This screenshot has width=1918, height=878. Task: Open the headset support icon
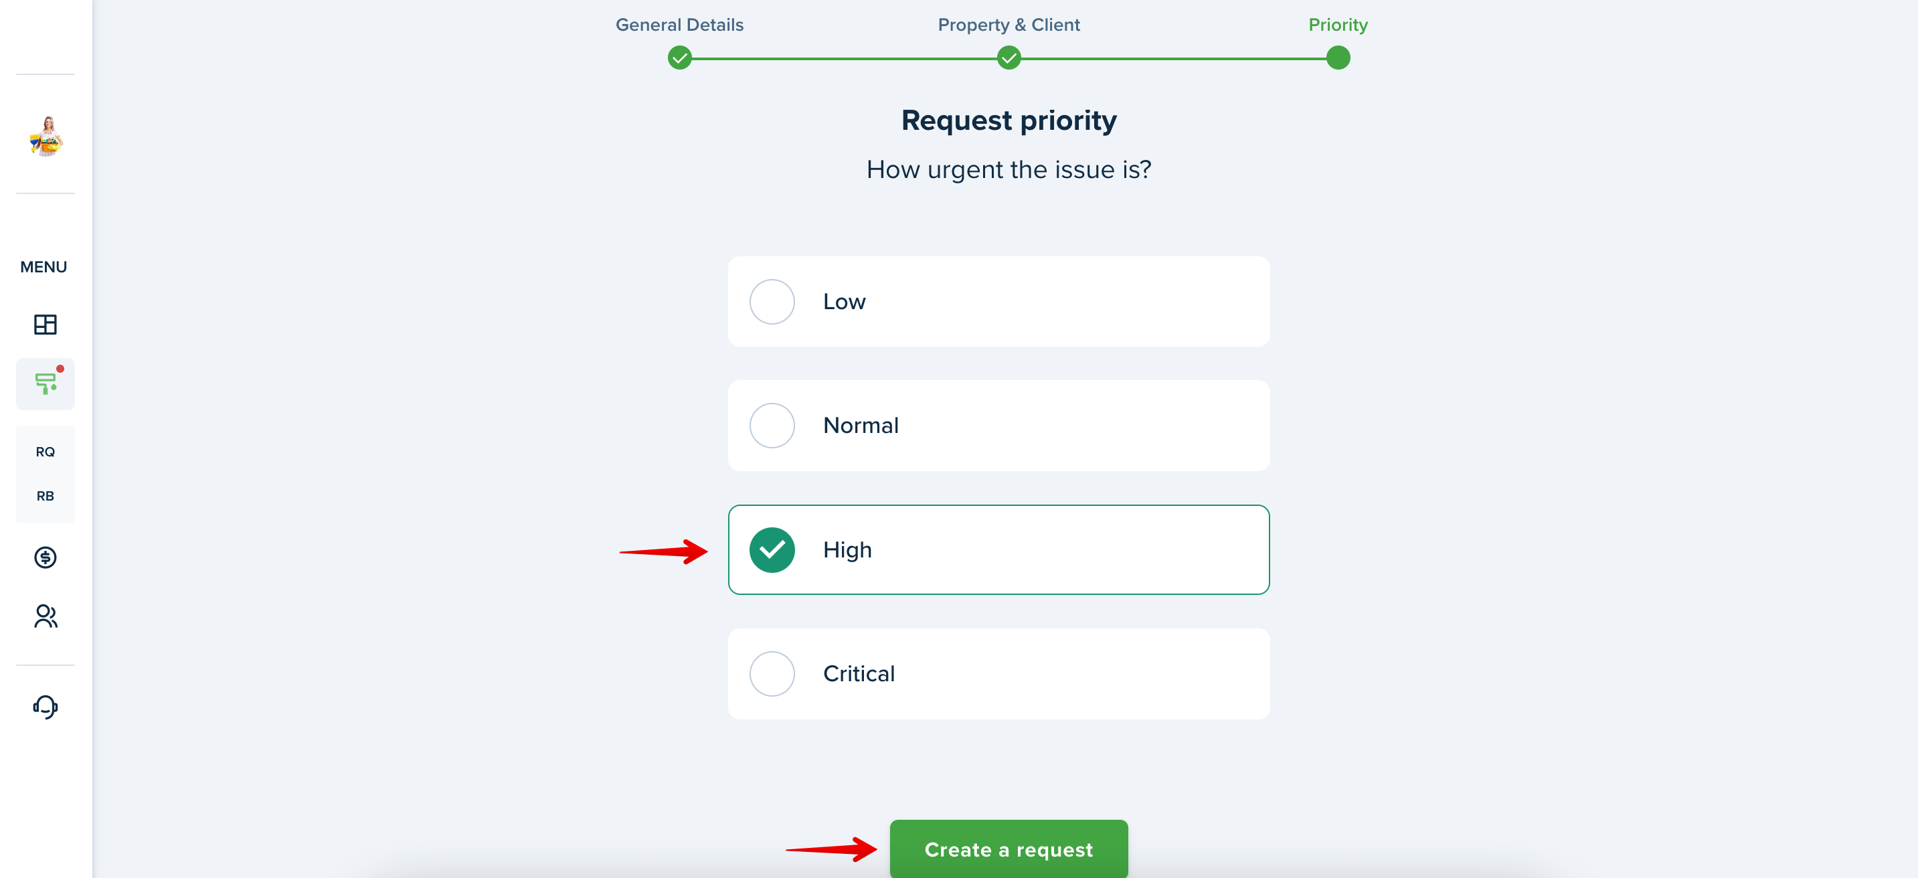click(46, 707)
